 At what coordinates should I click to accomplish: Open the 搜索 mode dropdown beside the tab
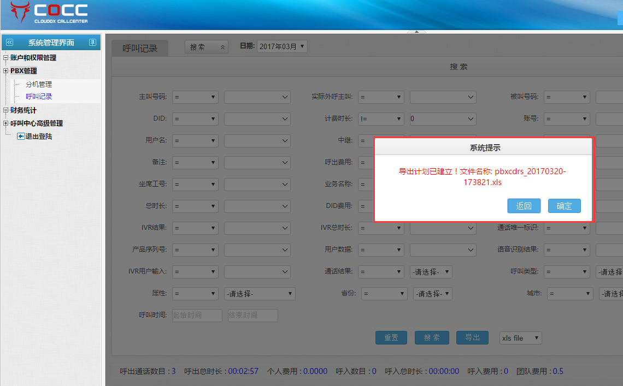pos(207,47)
